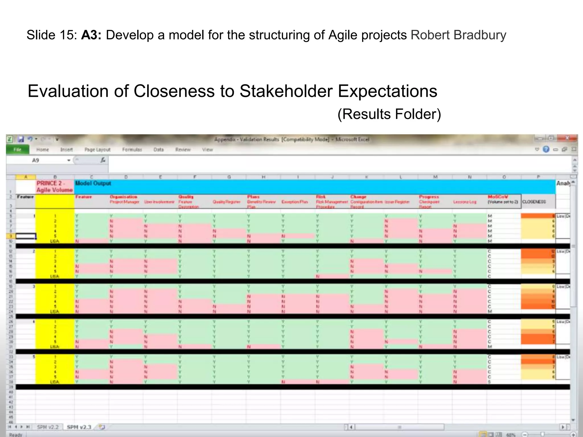The width and height of the screenshot is (583, 437).
Task: Click the Undo arrow icon
Action: (30, 139)
